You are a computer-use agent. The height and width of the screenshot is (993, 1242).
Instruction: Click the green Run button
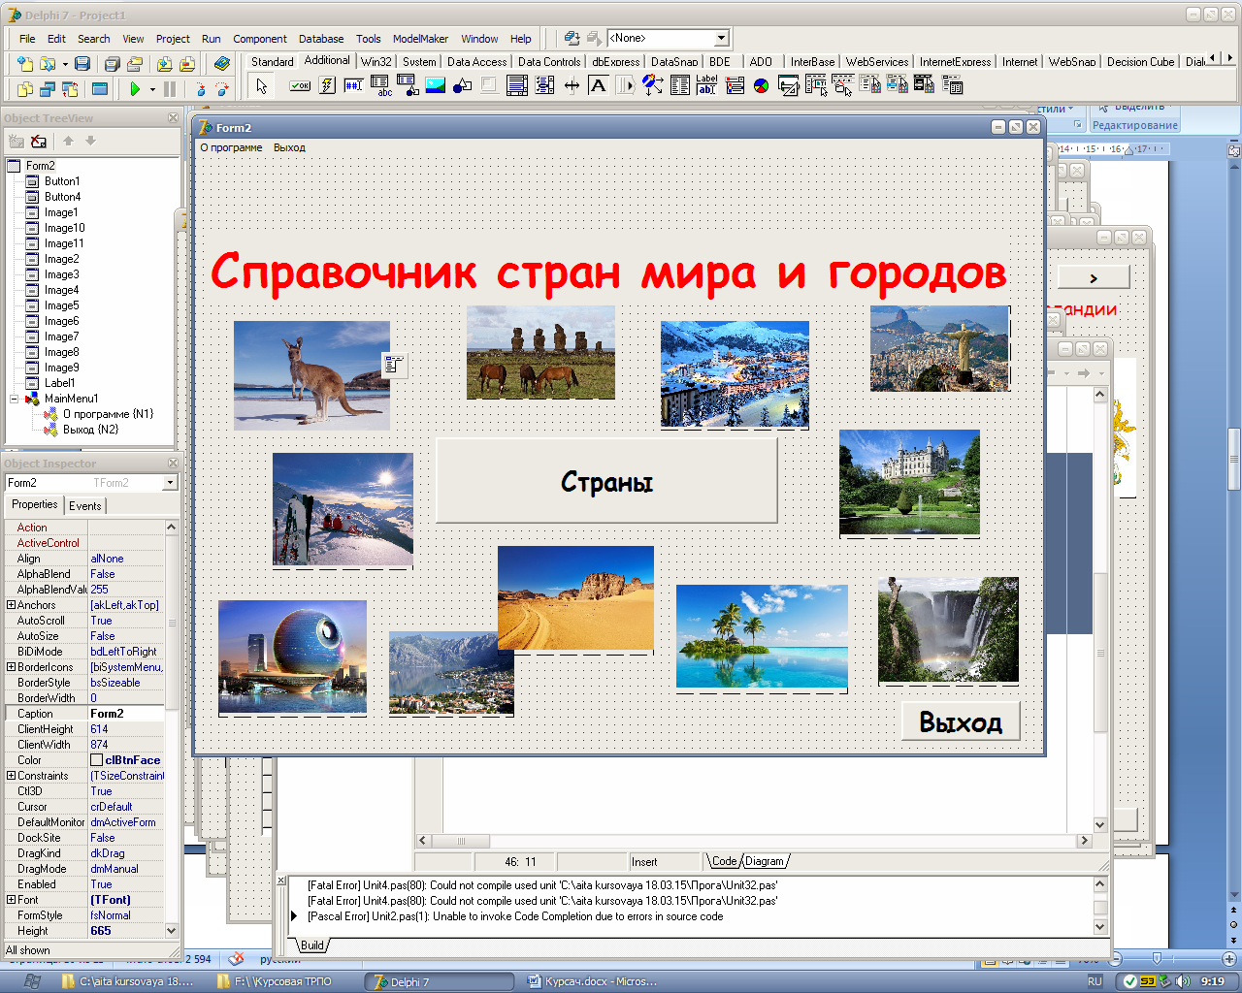135,89
